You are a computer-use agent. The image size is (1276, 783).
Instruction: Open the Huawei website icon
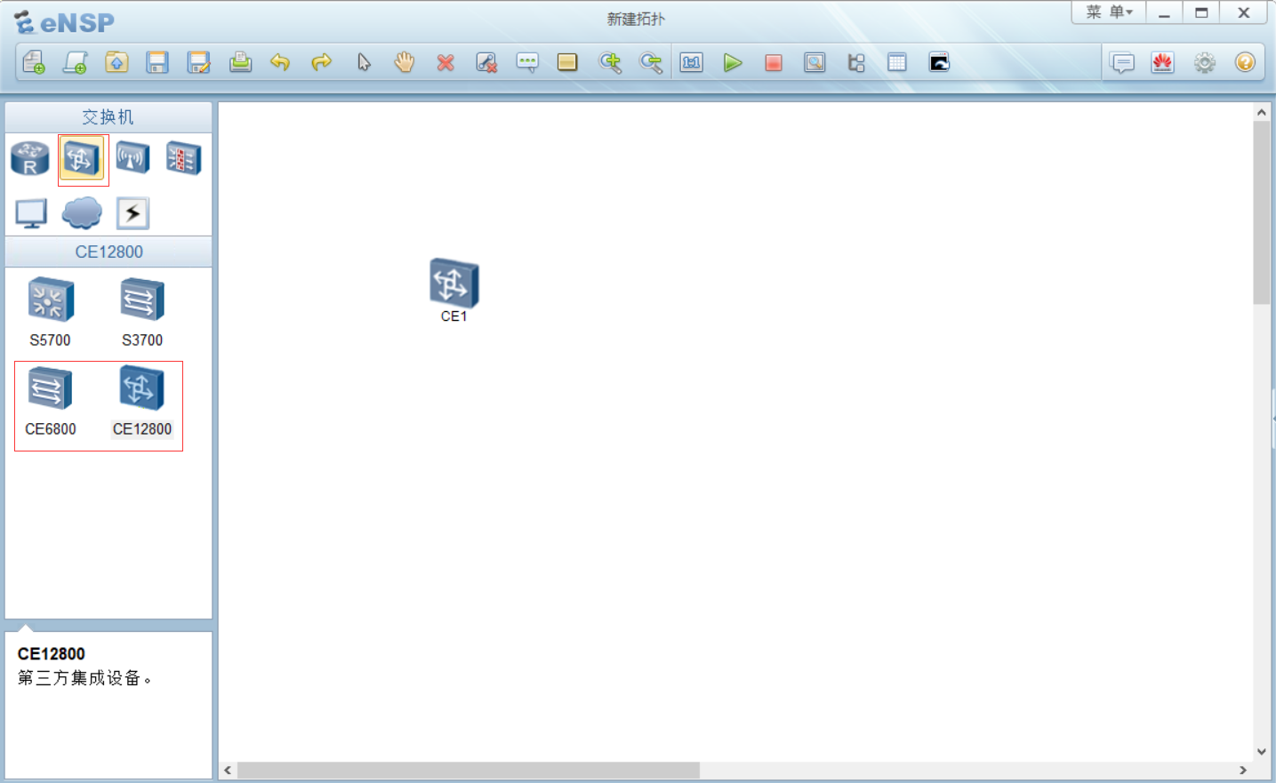click(1163, 62)
